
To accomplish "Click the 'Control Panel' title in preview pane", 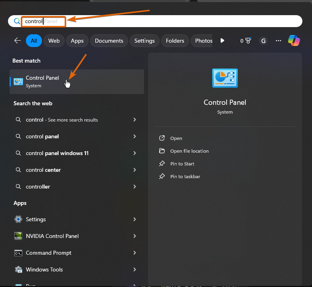I will [x=225, y=102].
